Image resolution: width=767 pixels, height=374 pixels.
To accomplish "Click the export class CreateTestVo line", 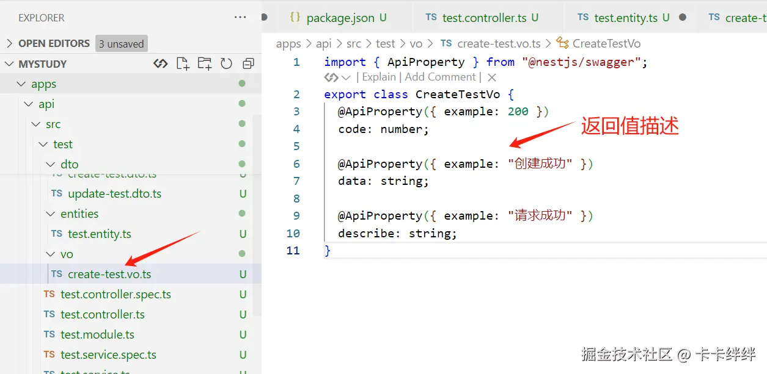I will (x=419, y=94).
